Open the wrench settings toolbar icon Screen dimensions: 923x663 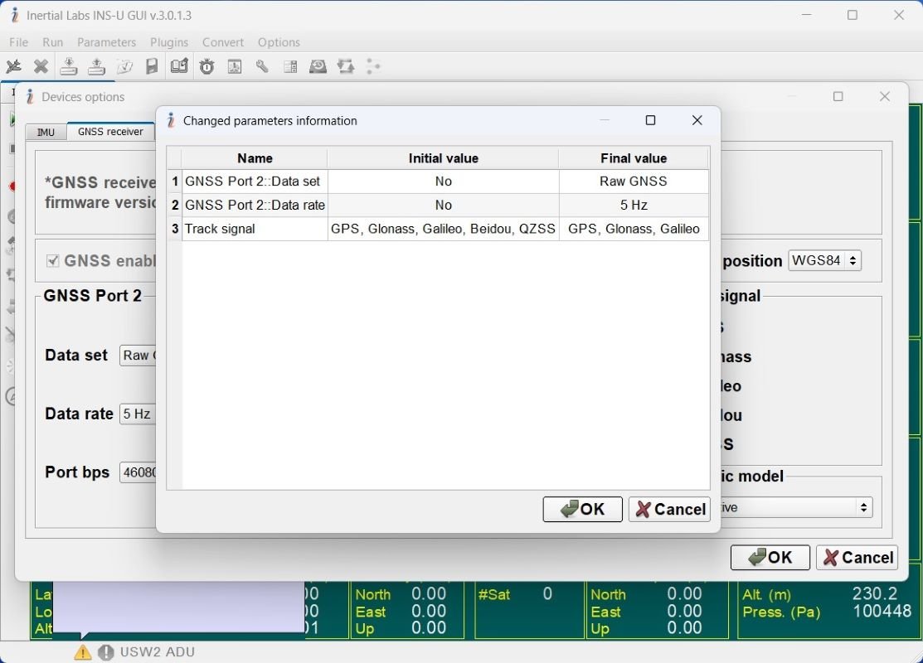coord(262,66)
